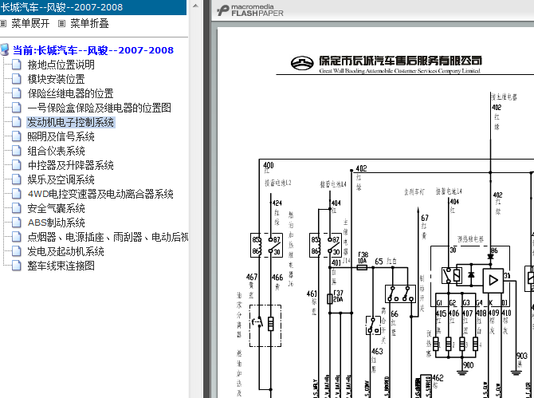This screenshot has height=398, width=534.
Task: Click the sidebar scroll-up arrow
Action: [195, 6]
